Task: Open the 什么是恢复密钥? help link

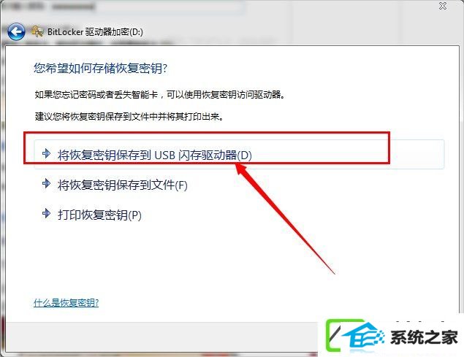Action: pyautogui.click(x=66, y=302)
